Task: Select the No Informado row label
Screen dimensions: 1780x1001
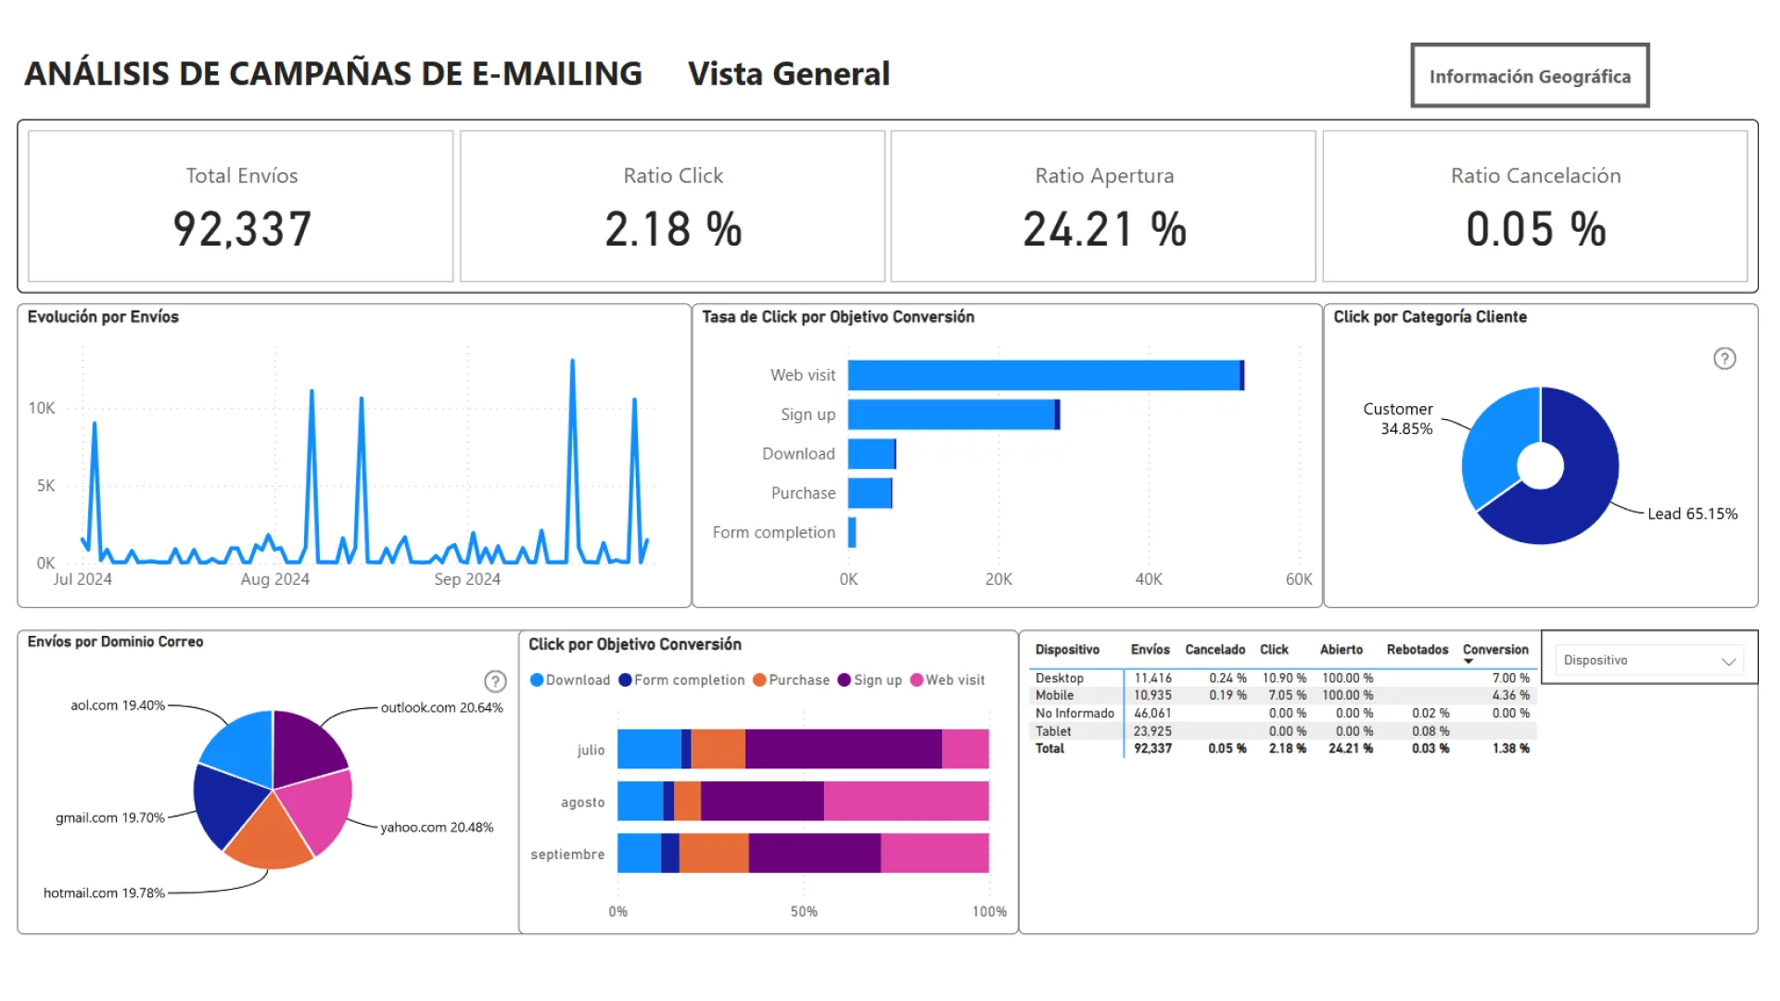Action: (x=1074, y=714)
